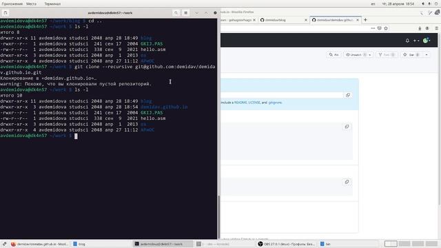Viewport: 441px width, 248px height.
Task: Copy the create-new-repository command block
Action: [347, 127]
